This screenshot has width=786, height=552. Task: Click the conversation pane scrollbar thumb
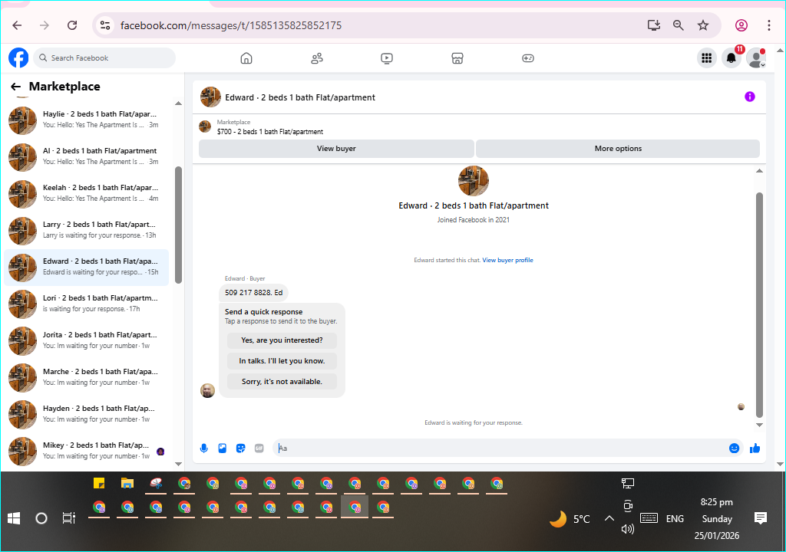[759, 304]
